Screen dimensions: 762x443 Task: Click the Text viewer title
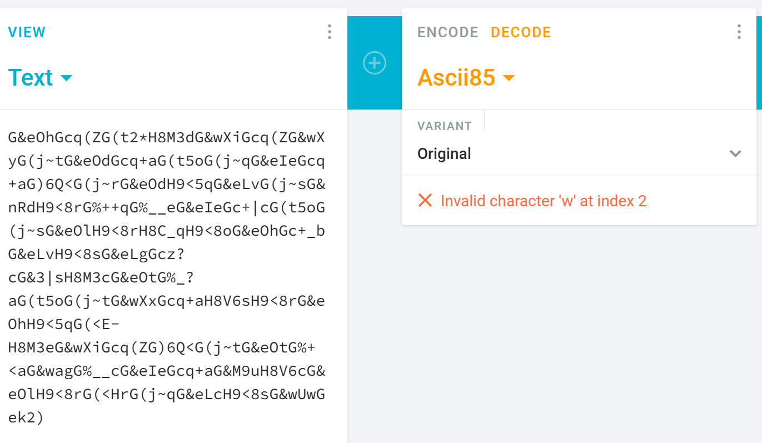click(x=31, y=78)
